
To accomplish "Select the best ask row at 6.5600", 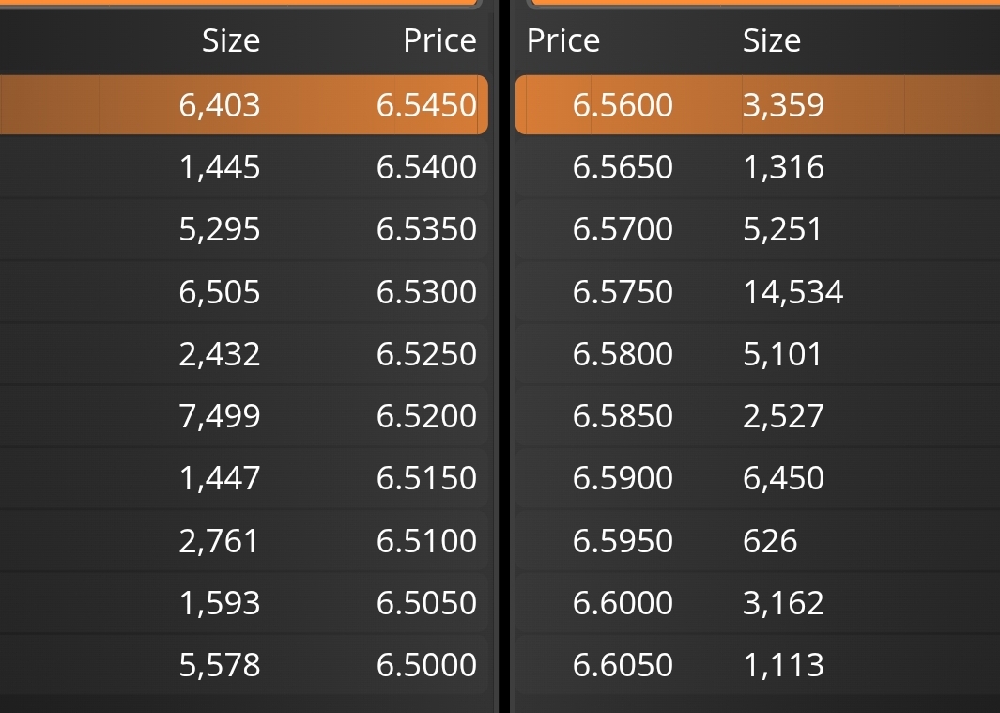I will [x=758, y=104].
